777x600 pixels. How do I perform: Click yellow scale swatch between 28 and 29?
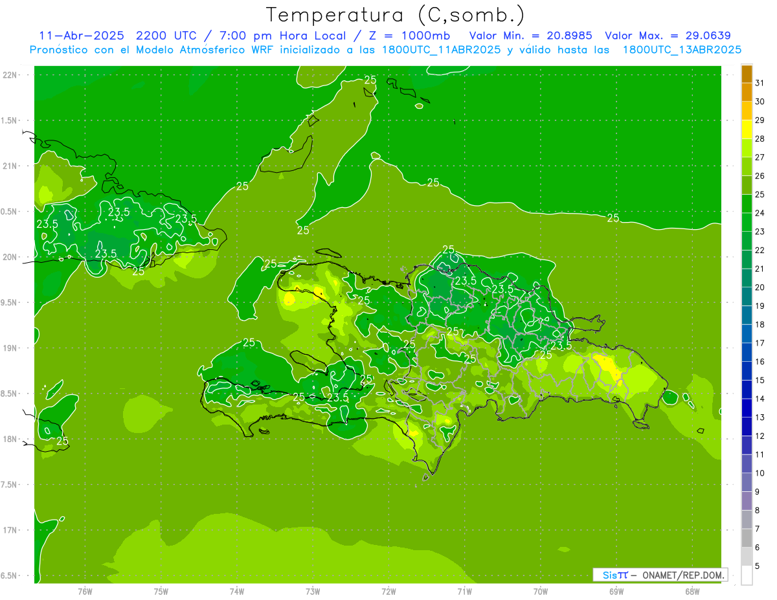[747, 129]
